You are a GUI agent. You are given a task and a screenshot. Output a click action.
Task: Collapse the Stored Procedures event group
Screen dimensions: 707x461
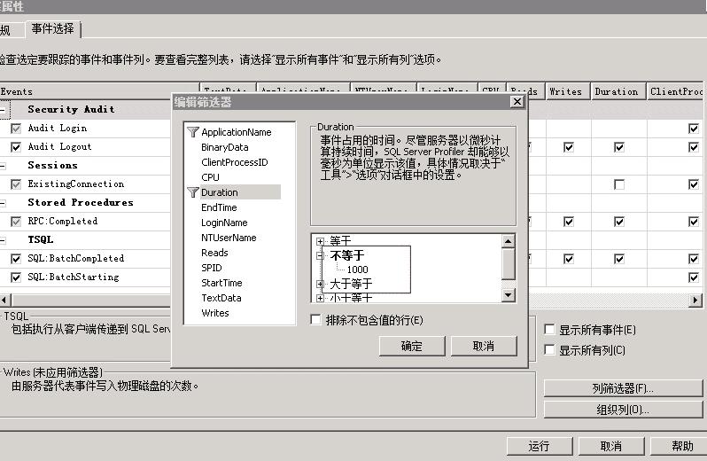(3, 203)
